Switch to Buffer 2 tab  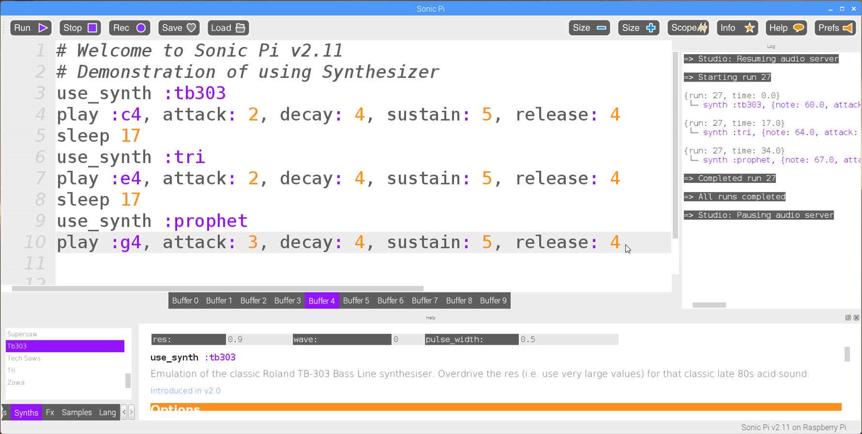coord(253,301)
